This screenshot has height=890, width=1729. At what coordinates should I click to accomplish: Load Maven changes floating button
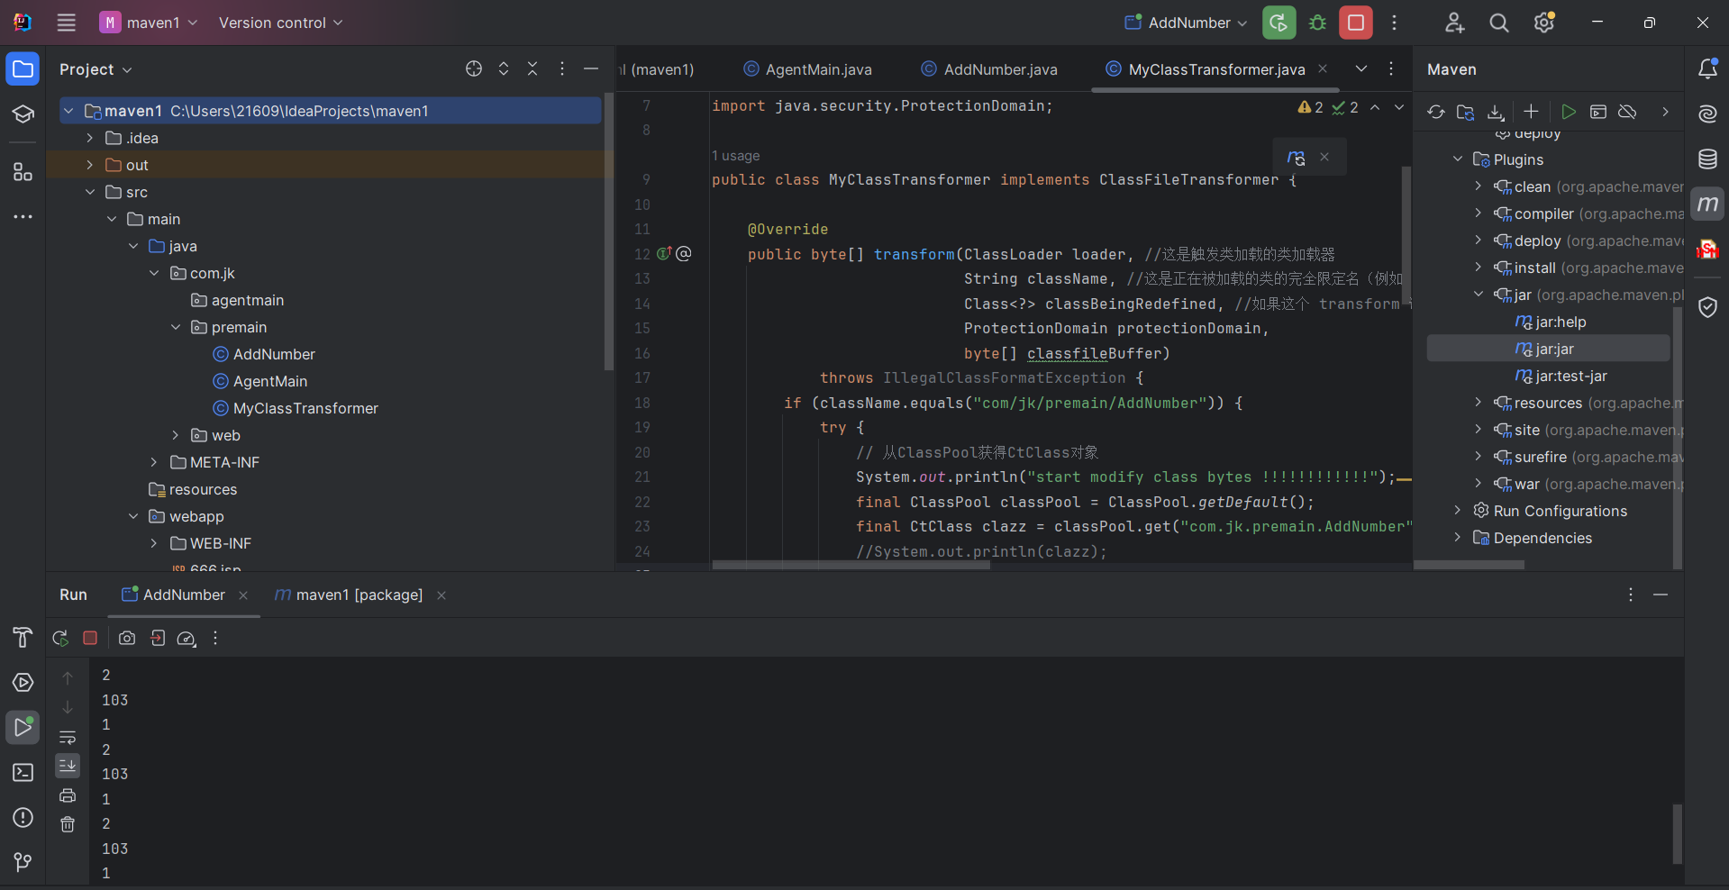point(1297,157)
